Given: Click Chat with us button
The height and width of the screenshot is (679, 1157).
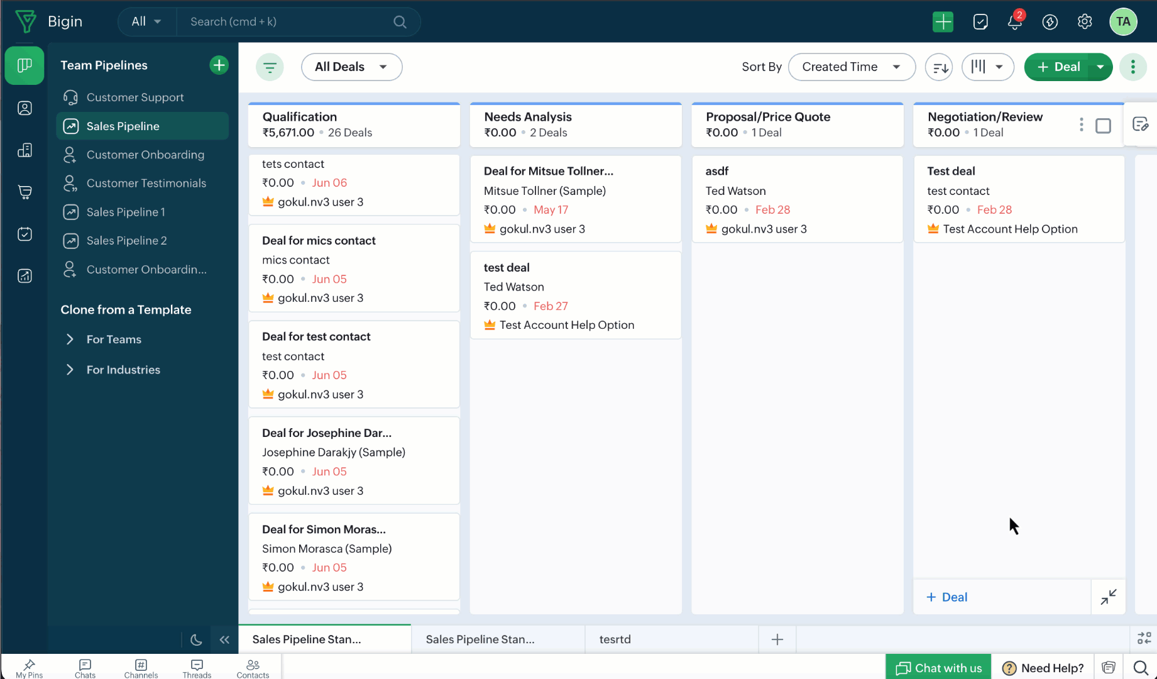Looking at the screenshot, I should tap(938, 668).
